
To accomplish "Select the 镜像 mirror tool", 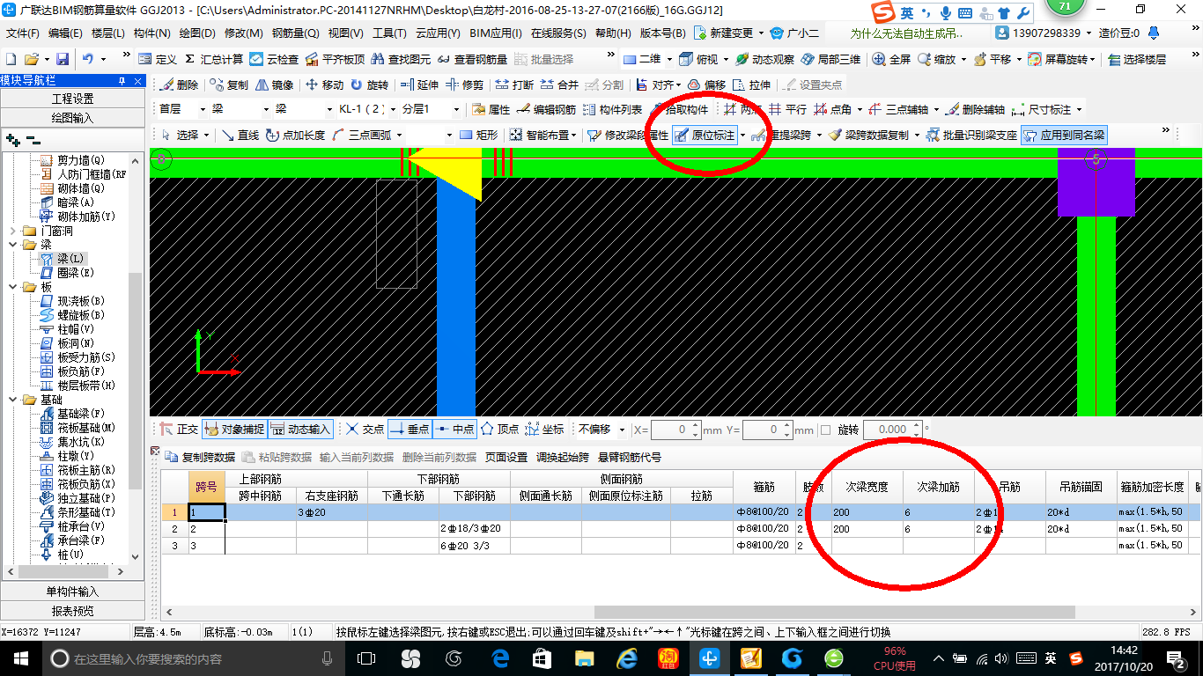I will coord(274,84).
